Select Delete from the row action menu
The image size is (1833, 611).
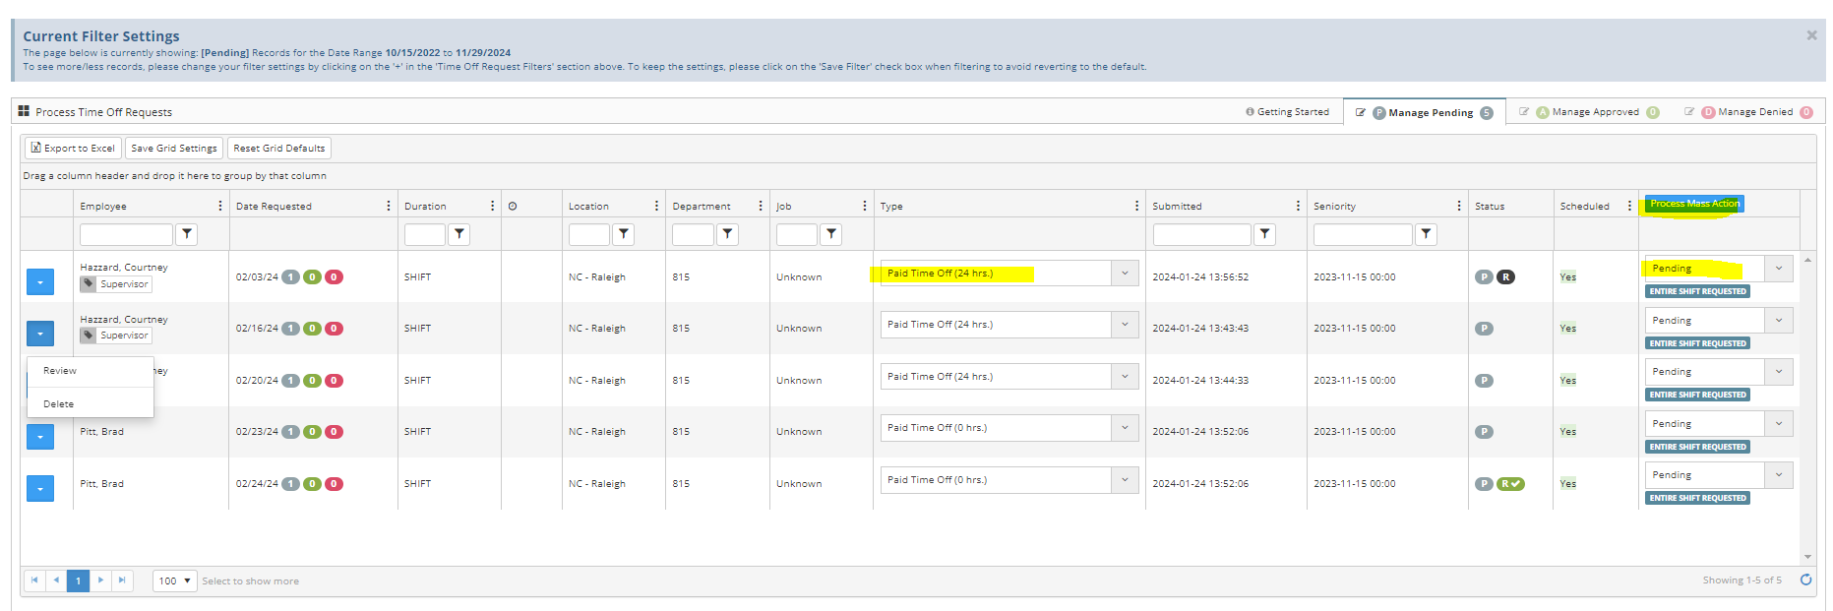[59, 404]
